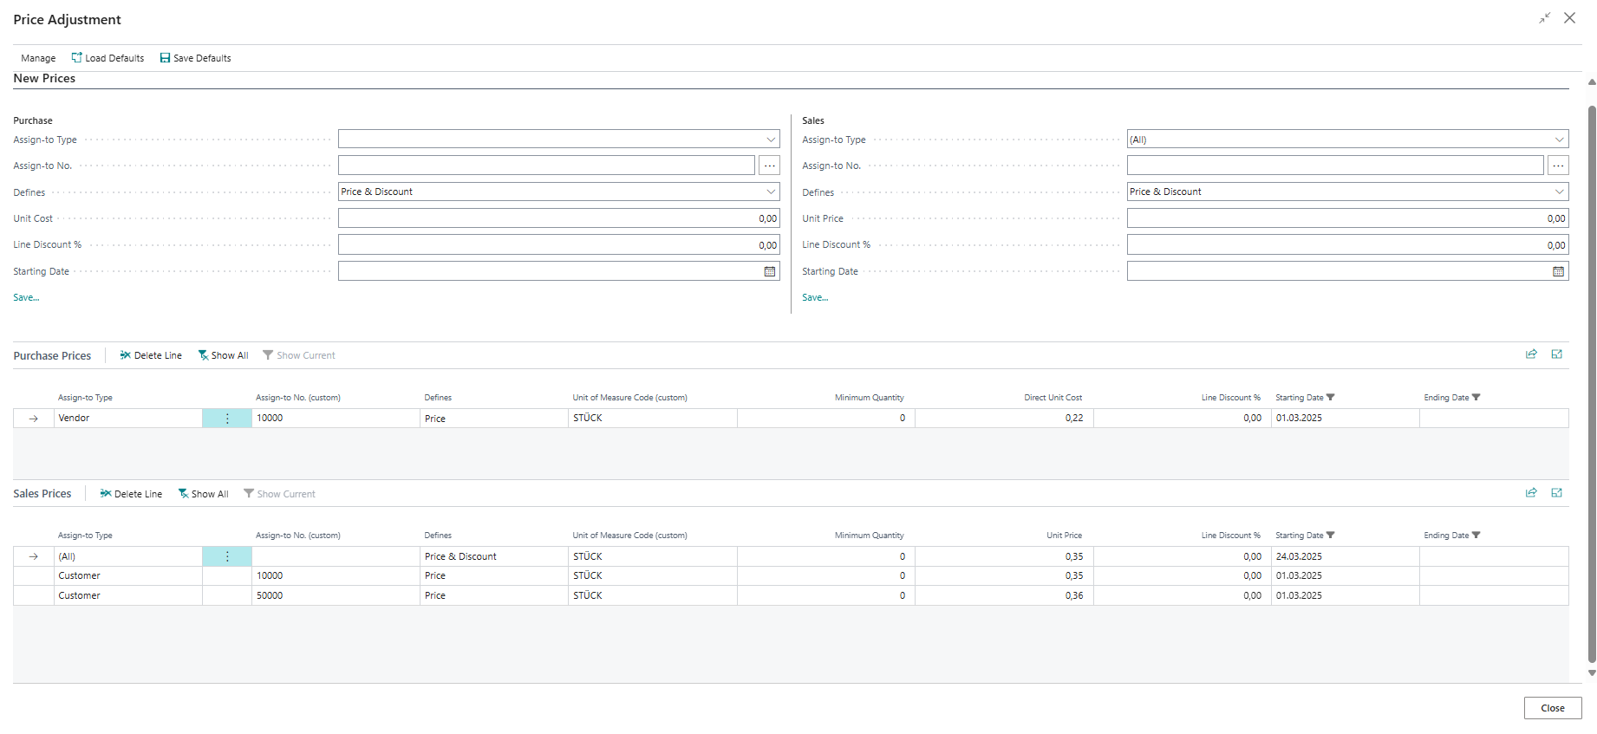The width and height of the screenshot is (1597, 734).
Task: Open lookup for Purchase Assign-to No.
Action: 769,166
